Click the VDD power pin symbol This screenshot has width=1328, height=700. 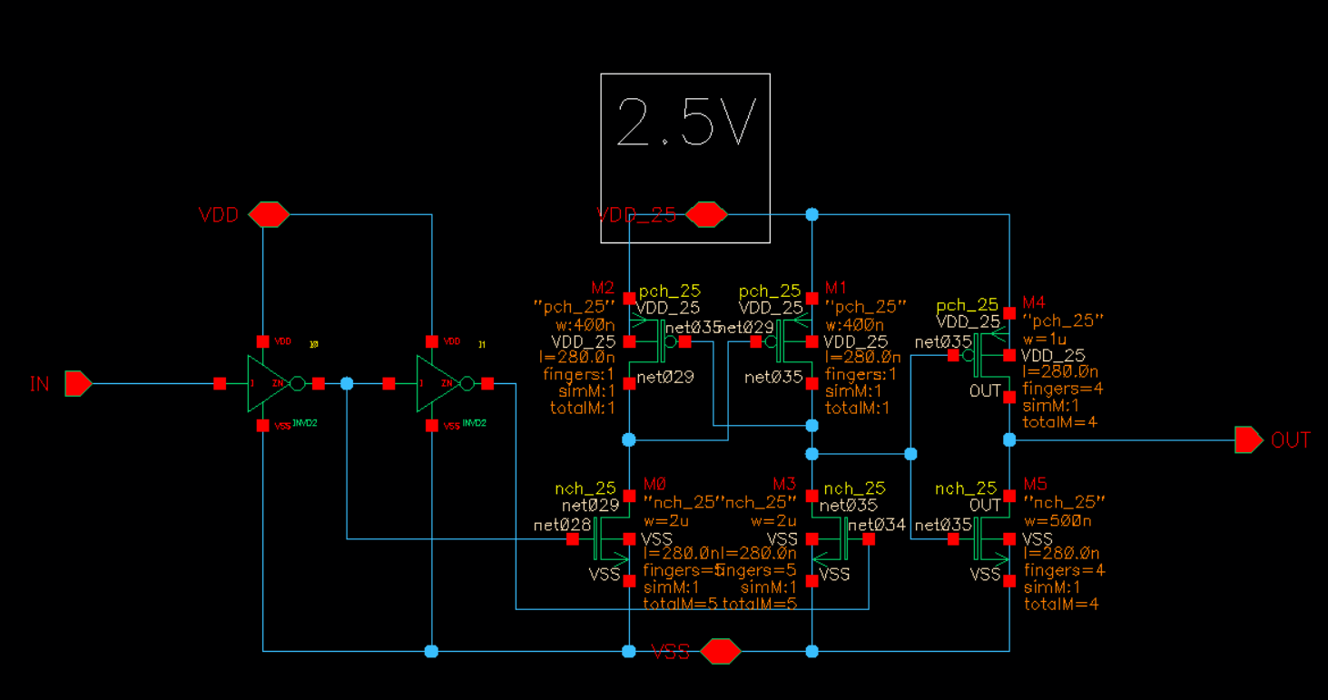pyautogui.click(x=269, y=215)
